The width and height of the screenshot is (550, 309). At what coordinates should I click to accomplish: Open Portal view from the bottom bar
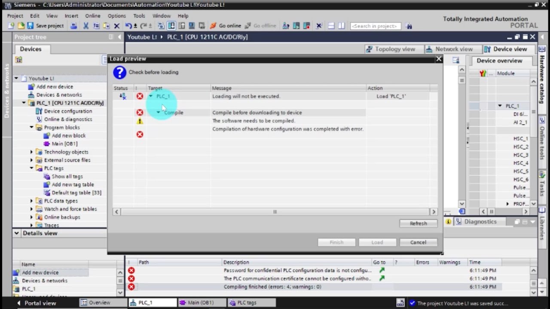tap(36, 303)
